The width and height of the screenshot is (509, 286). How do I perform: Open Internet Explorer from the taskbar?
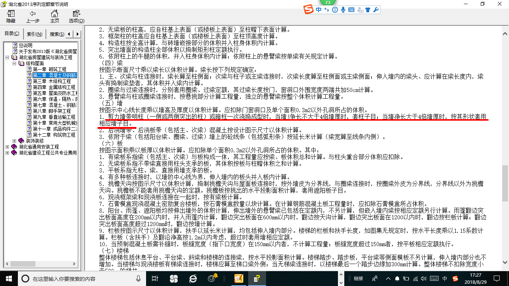click(x=193, y=278)
